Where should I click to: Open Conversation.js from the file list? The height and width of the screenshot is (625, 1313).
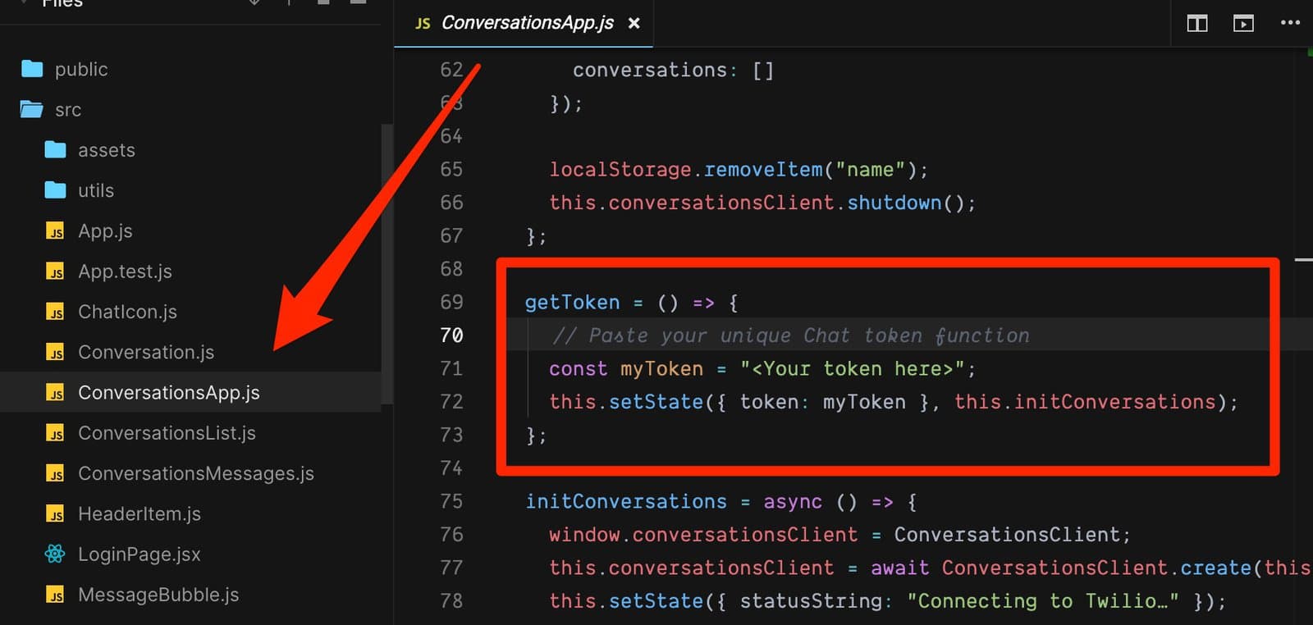pyautogui.click(x=145, y=353)
